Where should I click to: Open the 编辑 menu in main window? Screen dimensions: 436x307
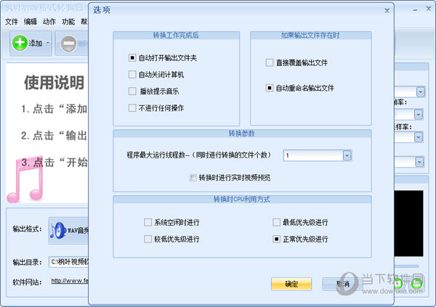tap(31, 21)
